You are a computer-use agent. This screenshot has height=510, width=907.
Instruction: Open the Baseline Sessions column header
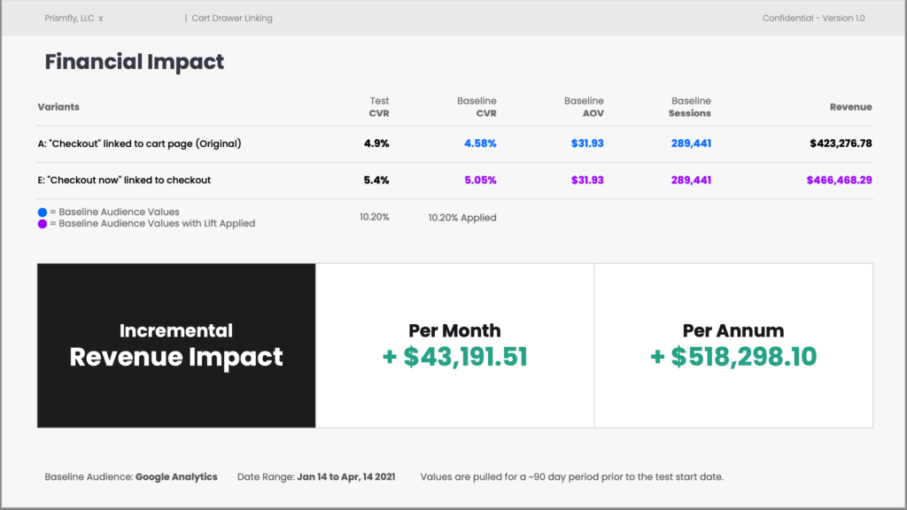(691, 106)
